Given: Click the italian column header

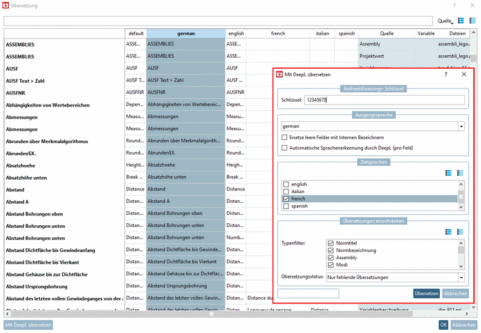Looking at the screenshot, I should (322, 33).
